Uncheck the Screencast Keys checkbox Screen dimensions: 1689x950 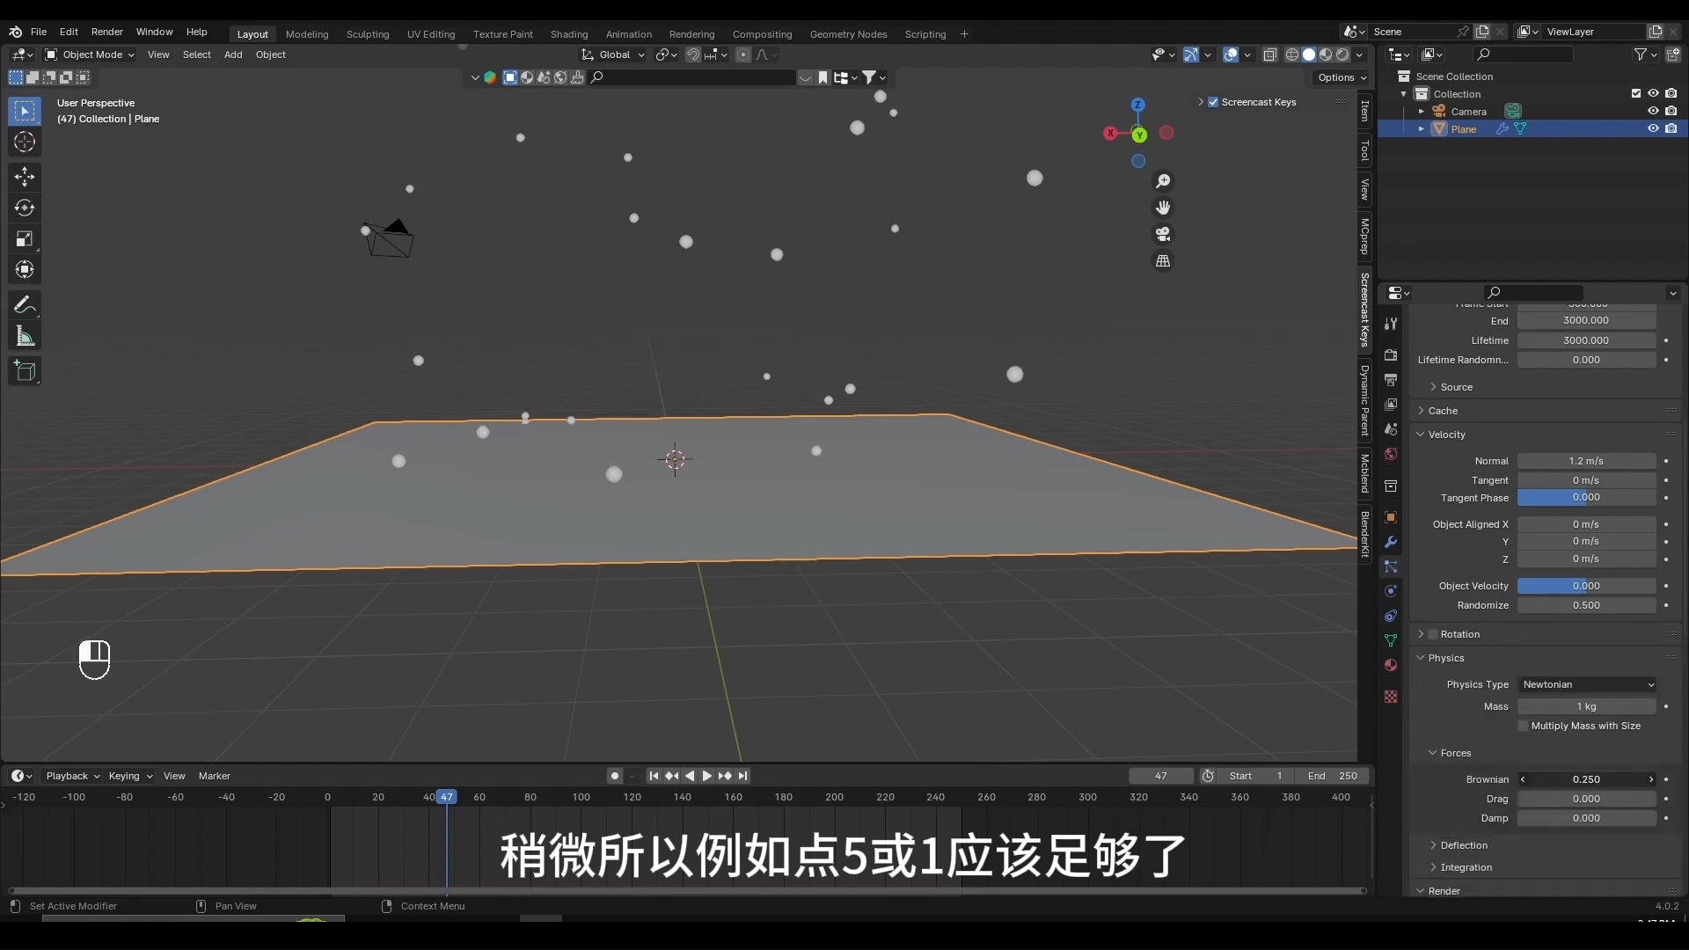(1213, 102)
